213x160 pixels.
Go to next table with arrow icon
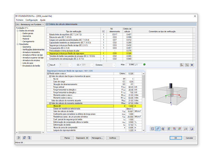pyautogui.click(x=29, y=138)
